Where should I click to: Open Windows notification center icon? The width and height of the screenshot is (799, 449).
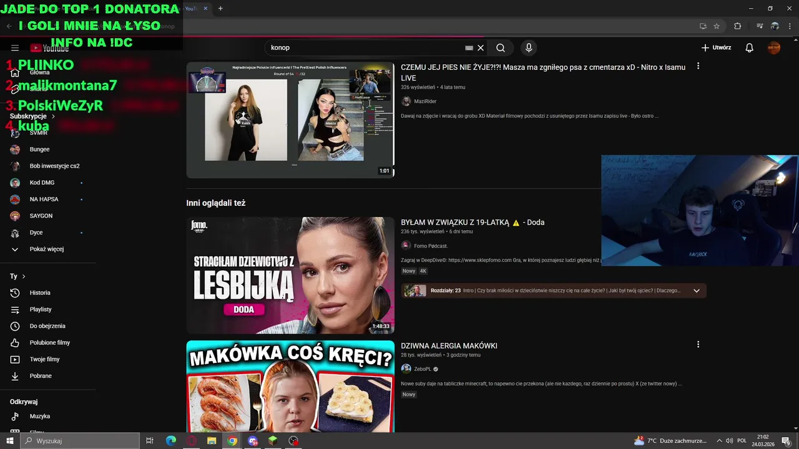tap(786, 441)
